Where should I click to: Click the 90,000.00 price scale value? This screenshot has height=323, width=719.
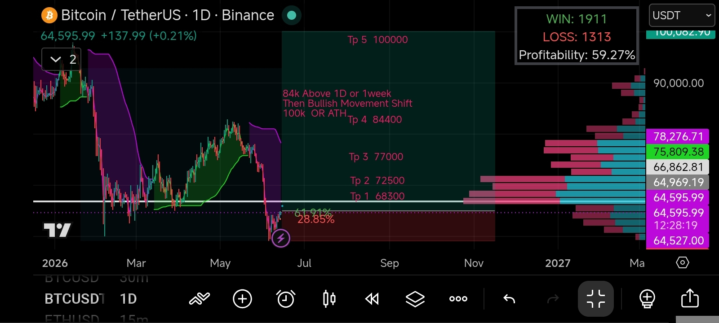pos(679,83)
